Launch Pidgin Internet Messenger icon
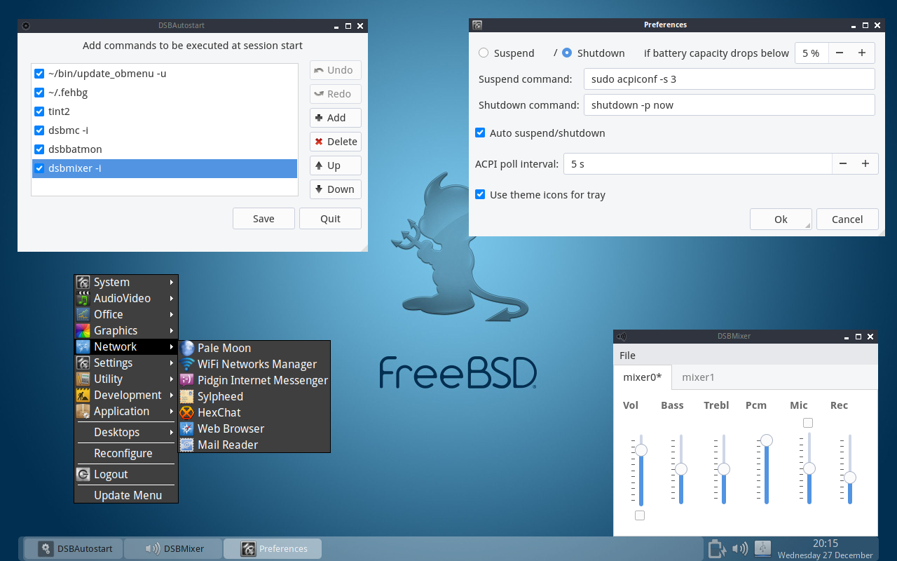The width and height of the screenshot is (897, 561). [187, 381]
